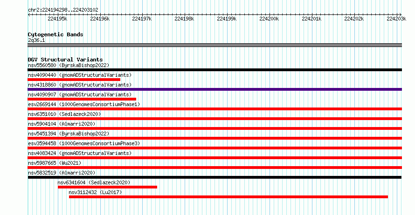The width and height of the screenshot is (415, 215).
Task: Click the gray 2q36.1 cytogenetic band bar
Action: point(214,46)
